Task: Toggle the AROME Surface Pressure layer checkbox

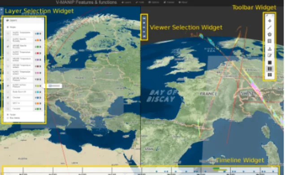Action: (8, 79)
